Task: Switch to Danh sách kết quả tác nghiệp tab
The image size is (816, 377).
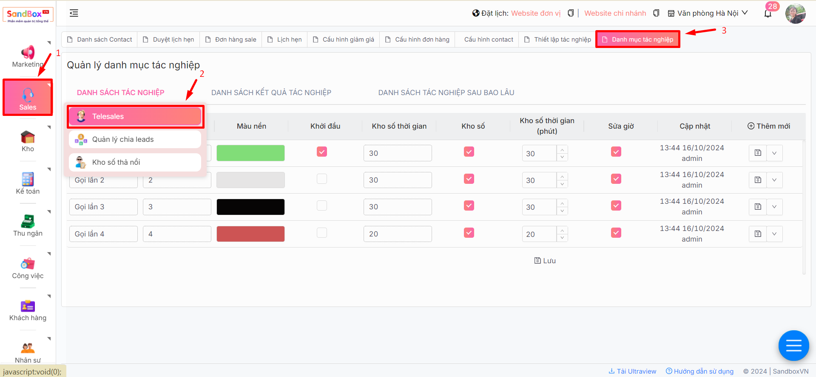Action: [271, 93]
